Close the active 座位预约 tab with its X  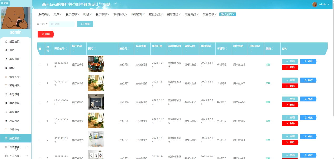[x=233, y=14]
